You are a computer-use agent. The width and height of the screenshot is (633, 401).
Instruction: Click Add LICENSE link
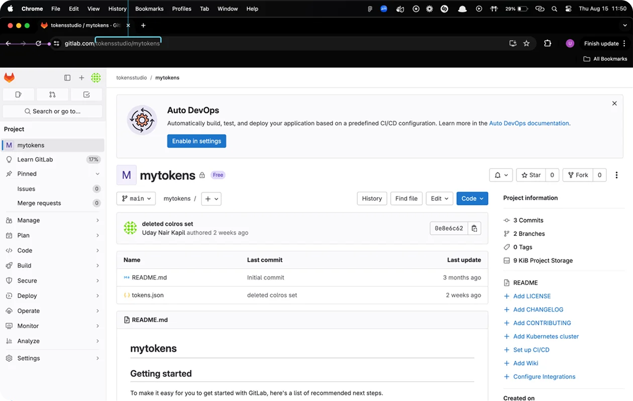532,296
